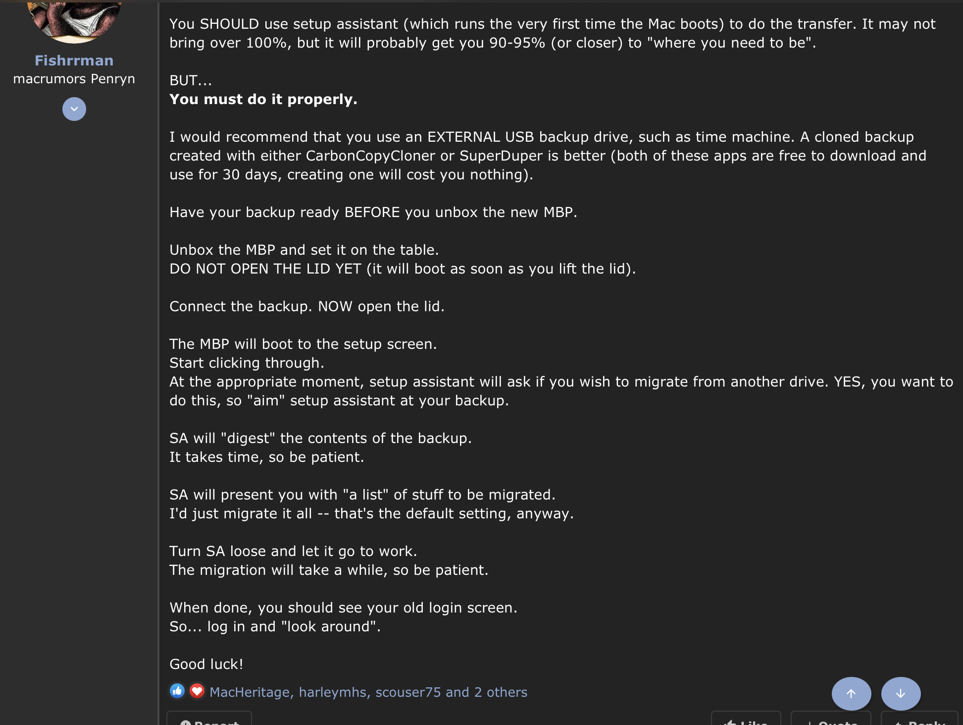Open Fishrrman's profile picture
963x725 pixels.
[74, 19]
